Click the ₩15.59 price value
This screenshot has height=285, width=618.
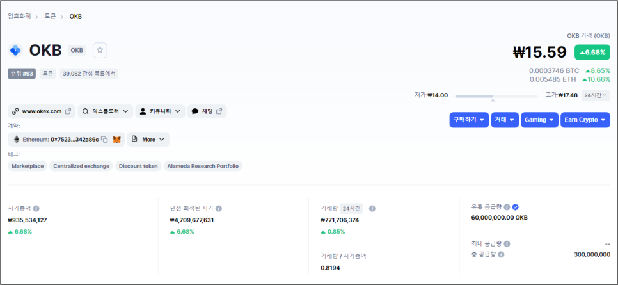(x=539, y=52)
